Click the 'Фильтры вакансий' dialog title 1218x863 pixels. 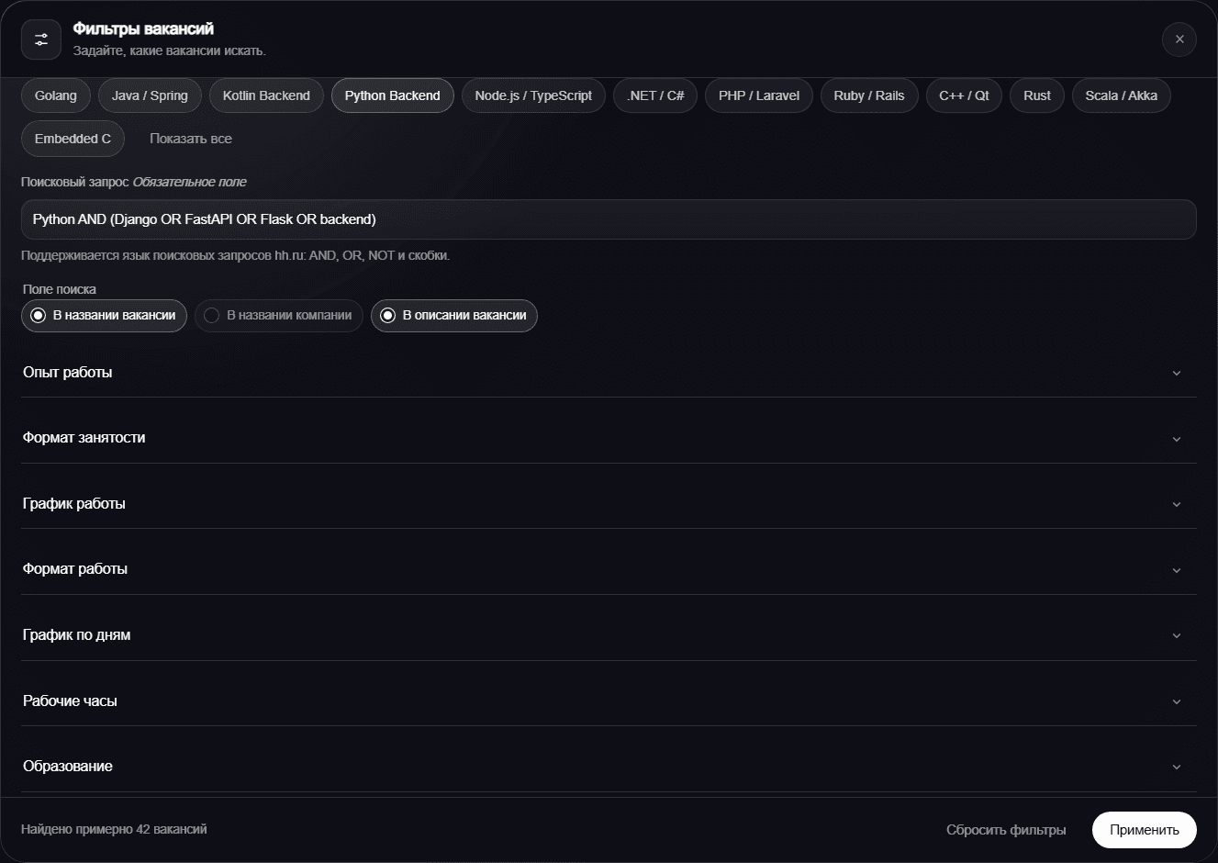click(x=143, y=29)
